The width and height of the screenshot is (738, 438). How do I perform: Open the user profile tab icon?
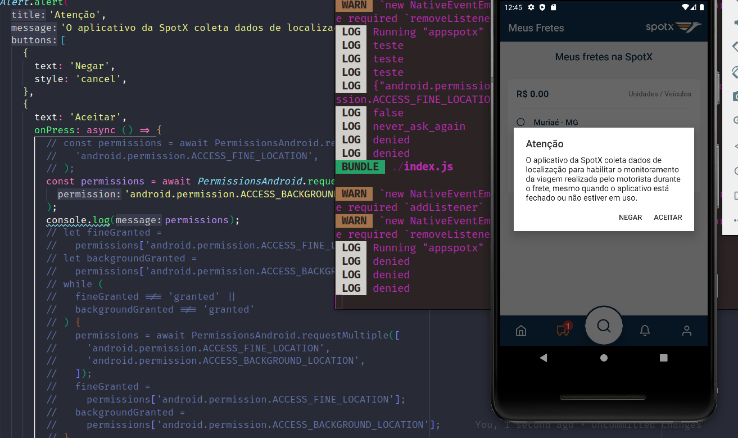coord(686,331)
